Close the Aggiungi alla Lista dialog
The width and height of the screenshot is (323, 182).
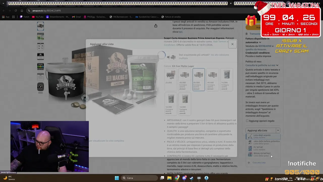[232, 44]
